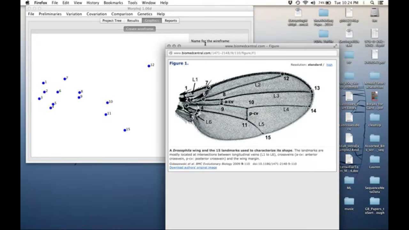Check the battery status icon

[324, 3]
